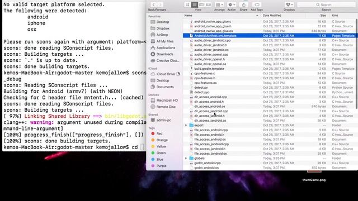The image size is (358, 201).
Task: Select audio_driver_opensl.cpp file
Action: coord(269,55)
